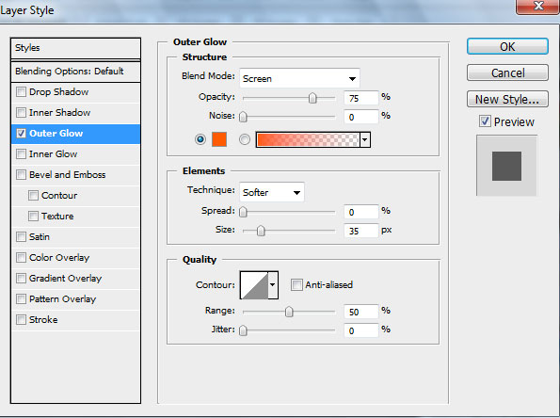Enable the Drop Shadow checkbox

(21, 92)
